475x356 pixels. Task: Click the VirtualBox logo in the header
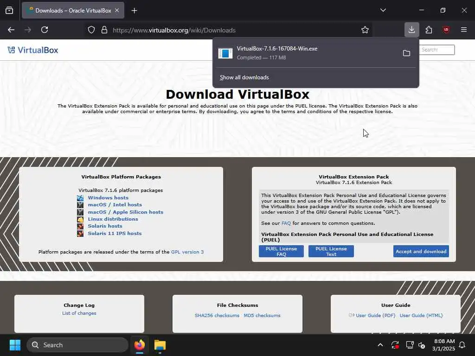33,50
